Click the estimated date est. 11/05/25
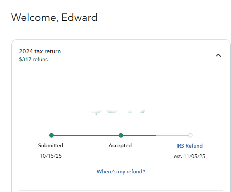This screenshot has height=192, width=231. pyautogui.click(x=190, y=156)
